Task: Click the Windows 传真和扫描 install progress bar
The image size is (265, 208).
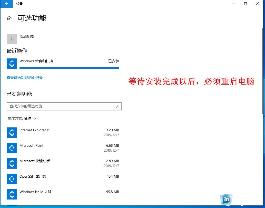Action: [69, 68]
